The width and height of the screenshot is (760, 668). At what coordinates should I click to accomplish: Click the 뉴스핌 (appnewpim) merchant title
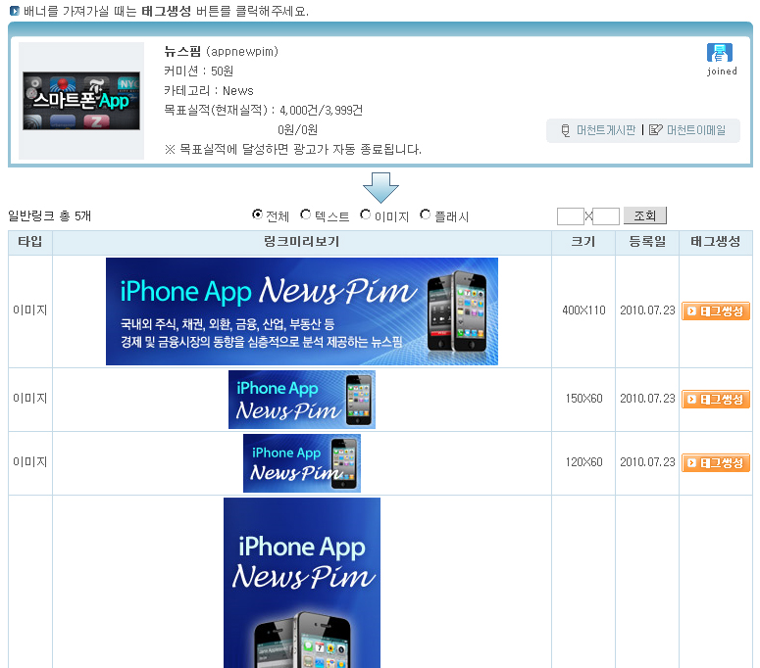221,52
